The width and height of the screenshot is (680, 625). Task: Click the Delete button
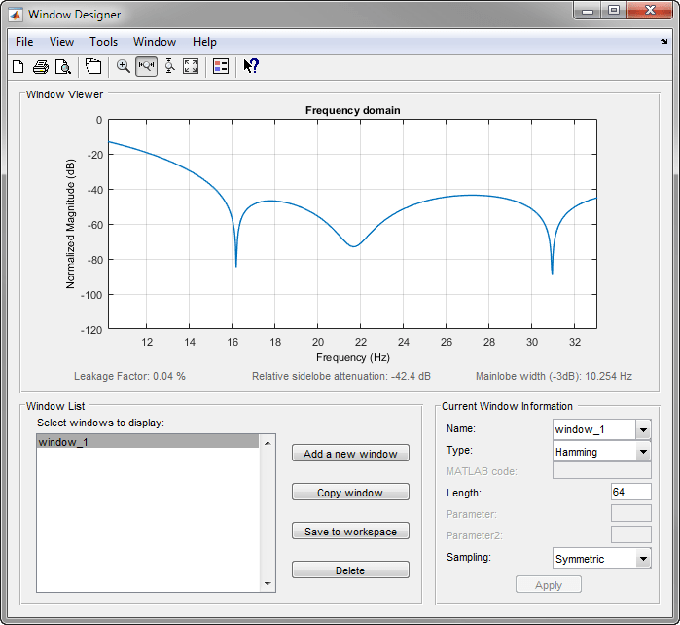click(350, 570)
